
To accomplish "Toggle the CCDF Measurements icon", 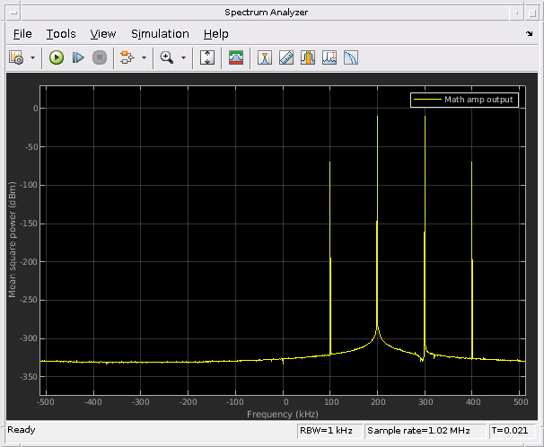I will click(x=351, y=57).
